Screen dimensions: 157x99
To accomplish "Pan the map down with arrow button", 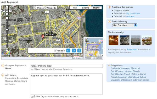I will point(7,14).
